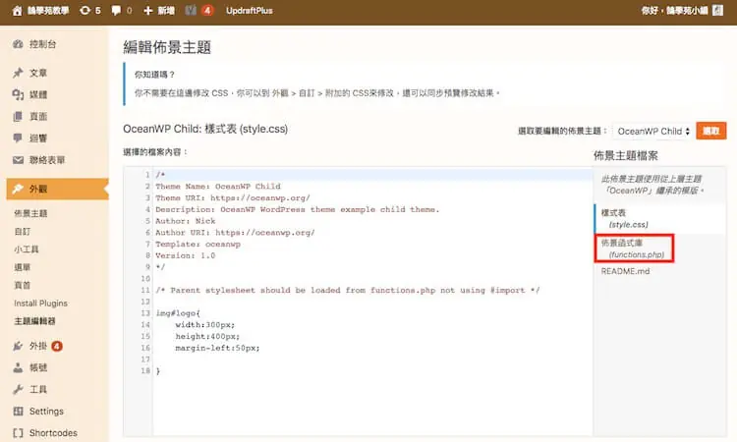Click line number 18 in gutter
The height and width of the screenshot is (442, 737).
145,371
